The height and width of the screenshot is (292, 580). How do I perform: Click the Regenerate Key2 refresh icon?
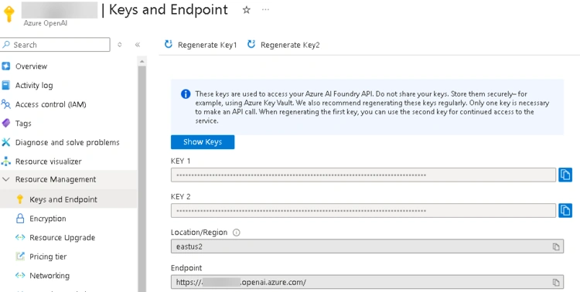pyautogui.click(x=251, y=44)
